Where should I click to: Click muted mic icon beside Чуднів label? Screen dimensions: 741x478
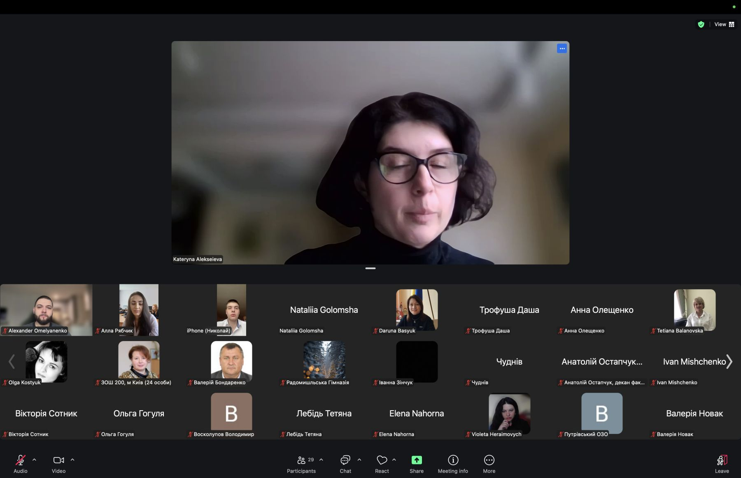point(468,383)
